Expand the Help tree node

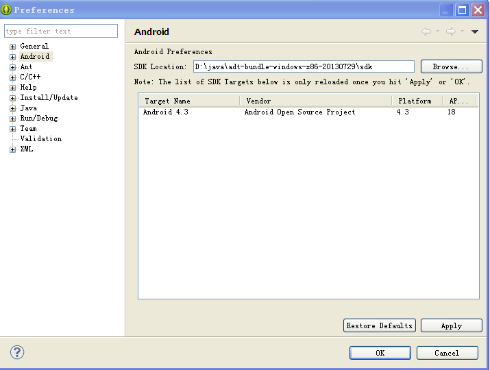(x=12, y=88)
